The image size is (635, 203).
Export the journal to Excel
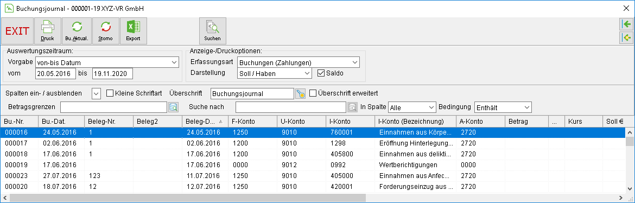tap(133, 31)
